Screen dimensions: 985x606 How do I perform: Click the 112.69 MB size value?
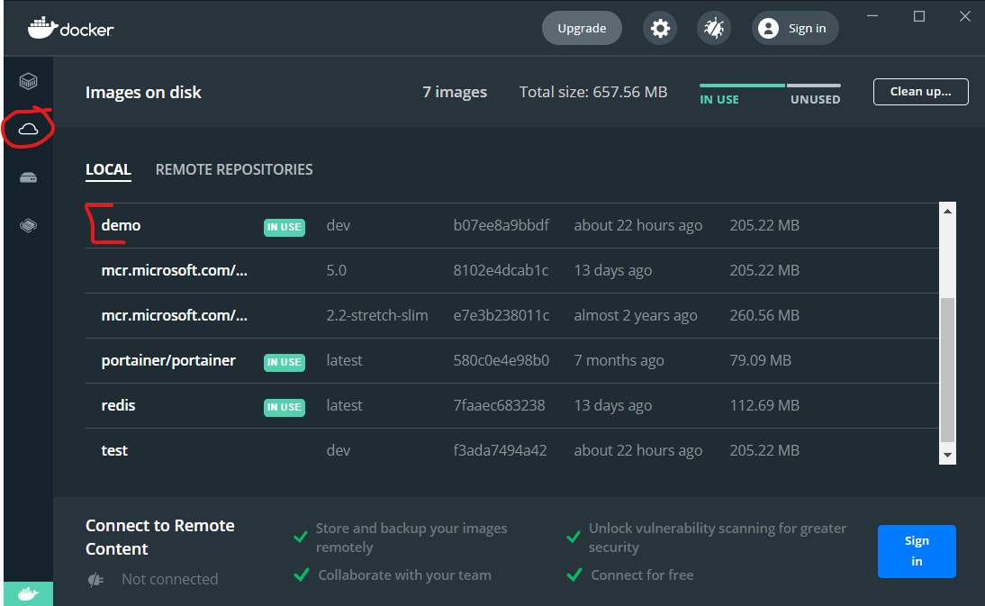(764, 406)
